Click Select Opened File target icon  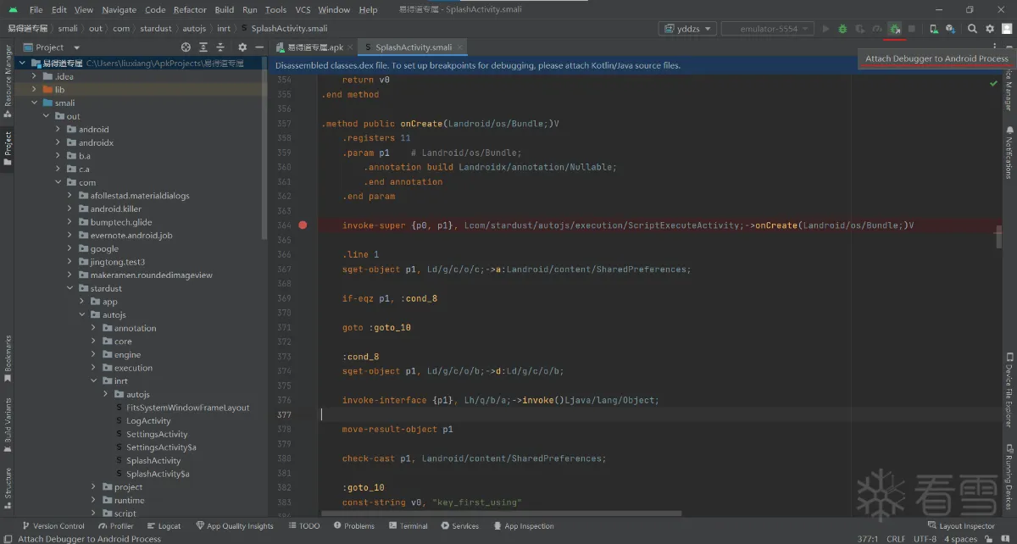pyautogui.click(x=186, y=47)
